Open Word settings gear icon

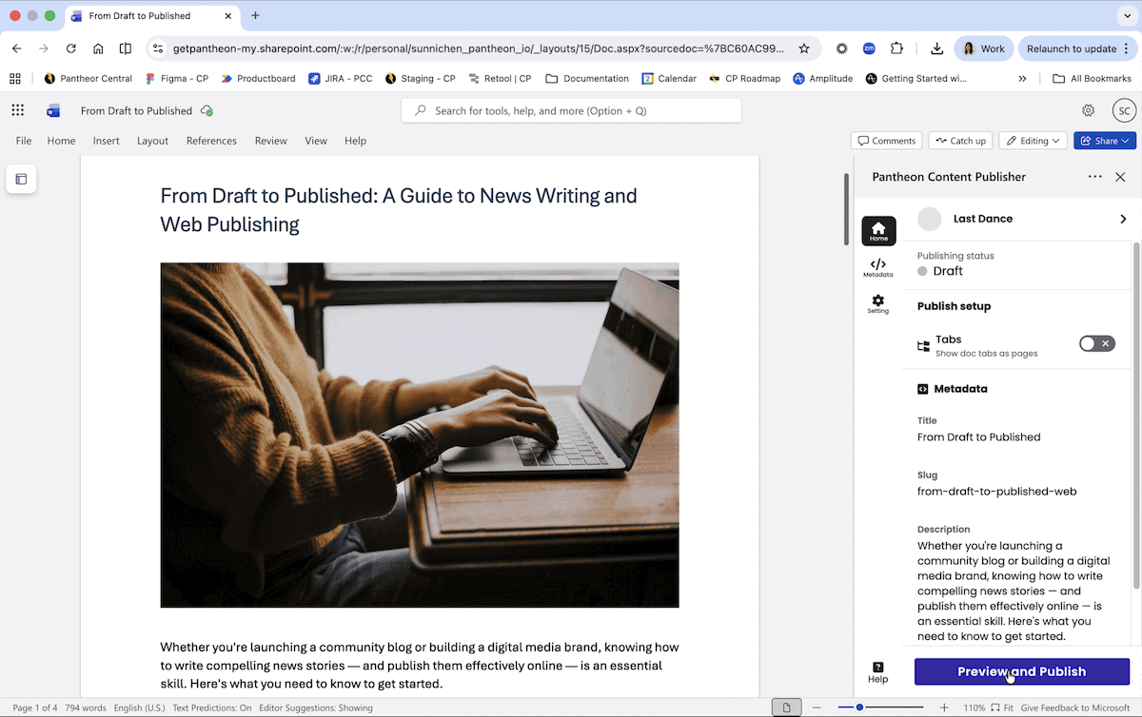1088,110
